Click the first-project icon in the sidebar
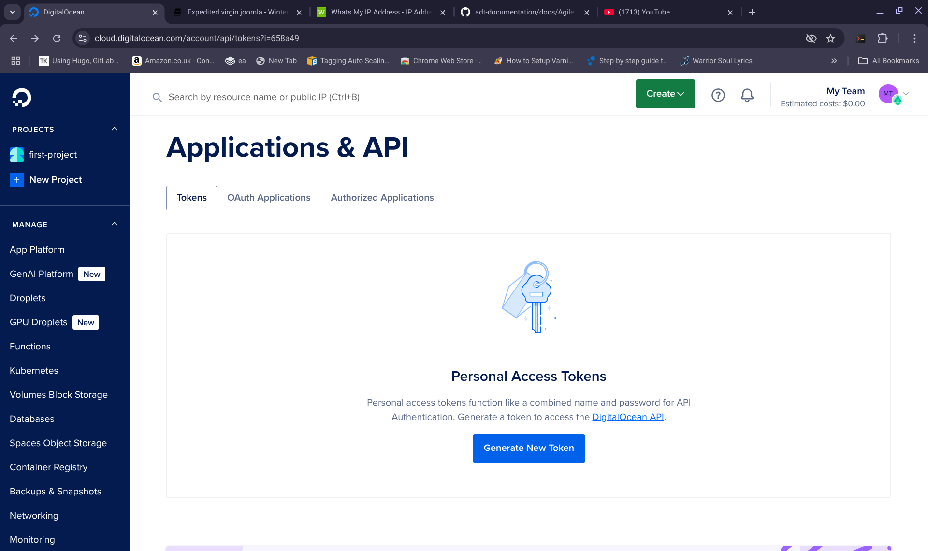 (x=17, y=155)
